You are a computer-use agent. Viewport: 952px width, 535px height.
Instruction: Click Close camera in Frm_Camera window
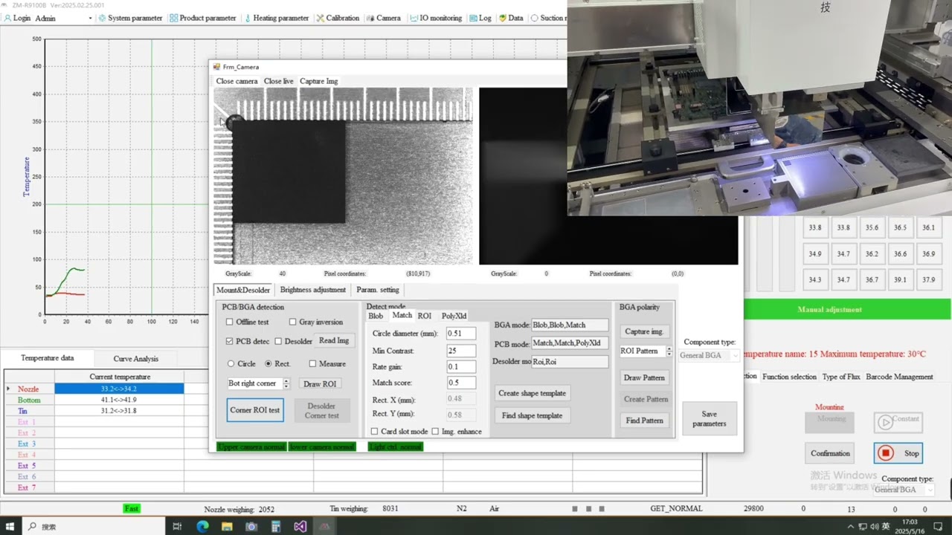pyautogui.click(x=237, y=81)
